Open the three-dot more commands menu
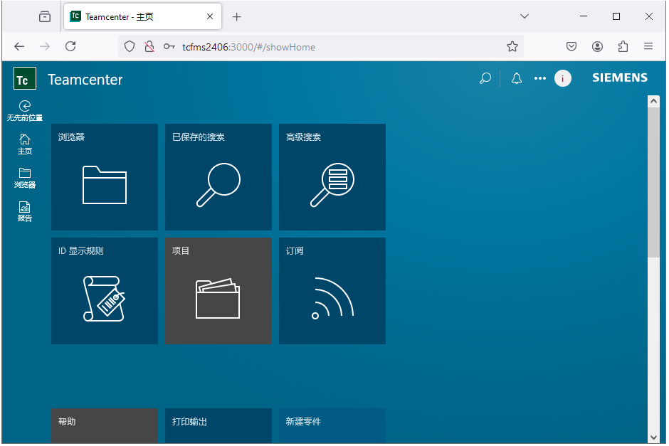 [x=540, y=78]
